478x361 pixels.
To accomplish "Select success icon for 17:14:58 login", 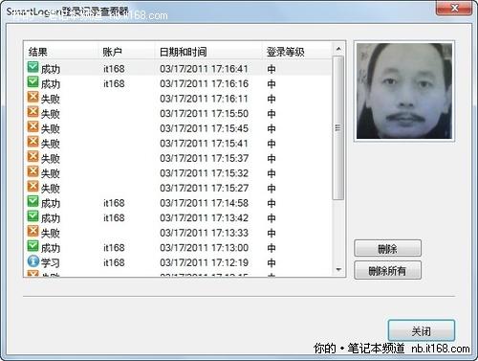I will (33, 201).
